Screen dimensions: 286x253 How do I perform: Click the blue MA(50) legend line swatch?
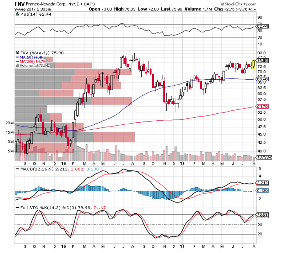(x=17, y=57)
